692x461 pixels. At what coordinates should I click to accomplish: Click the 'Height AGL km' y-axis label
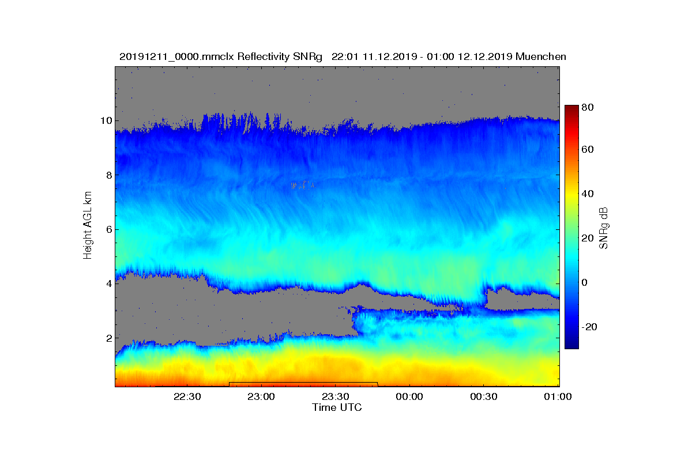pos(88,226)
